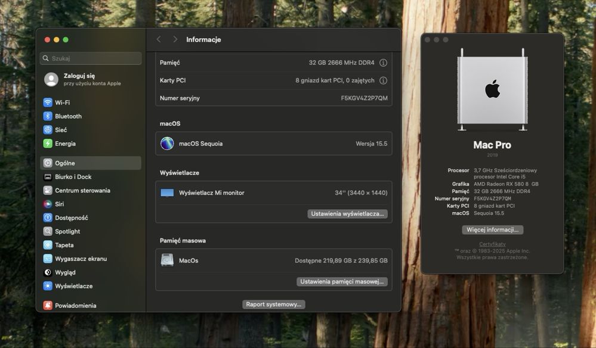The height and width of the screenshot is (348, 596).
Task: Open Centrum sterowania icon
Action: click(x=48, y=191)
